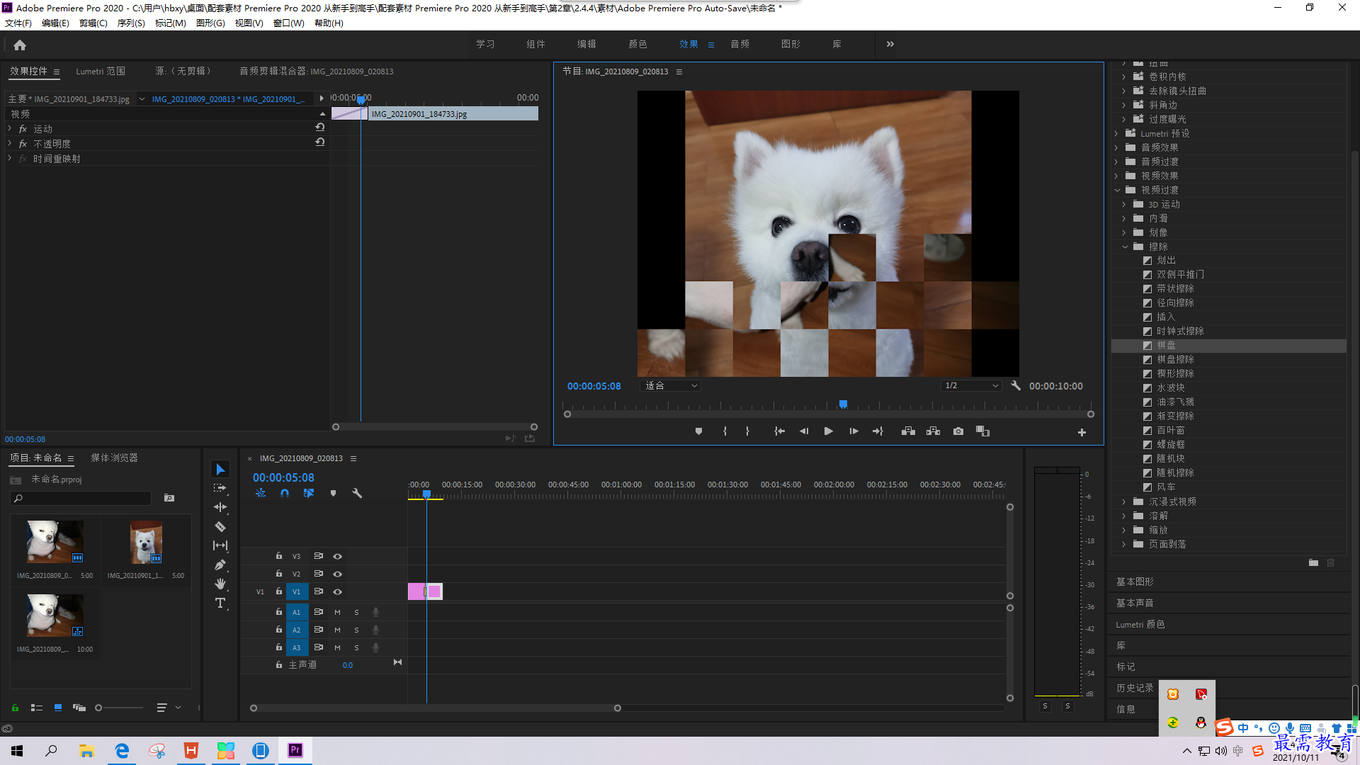This screenshot has width=1360, height=765.
Task: Expand the 溶解 folder
Action: tap(1124, 516)
